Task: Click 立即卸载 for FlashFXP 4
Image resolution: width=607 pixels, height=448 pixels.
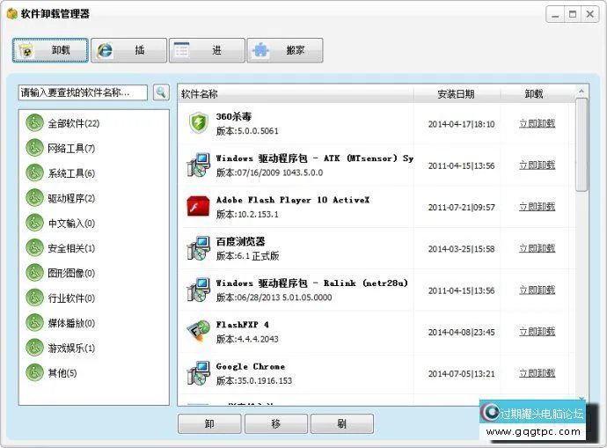Action: pos(538,332)
